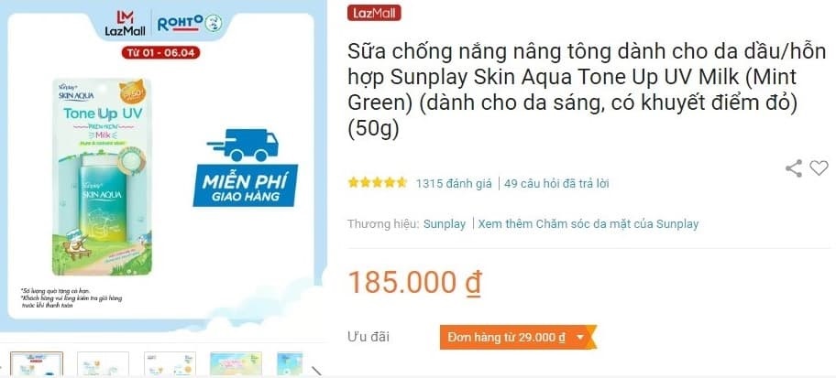Click the red LazMall badge above the title

tap(374, 13)
